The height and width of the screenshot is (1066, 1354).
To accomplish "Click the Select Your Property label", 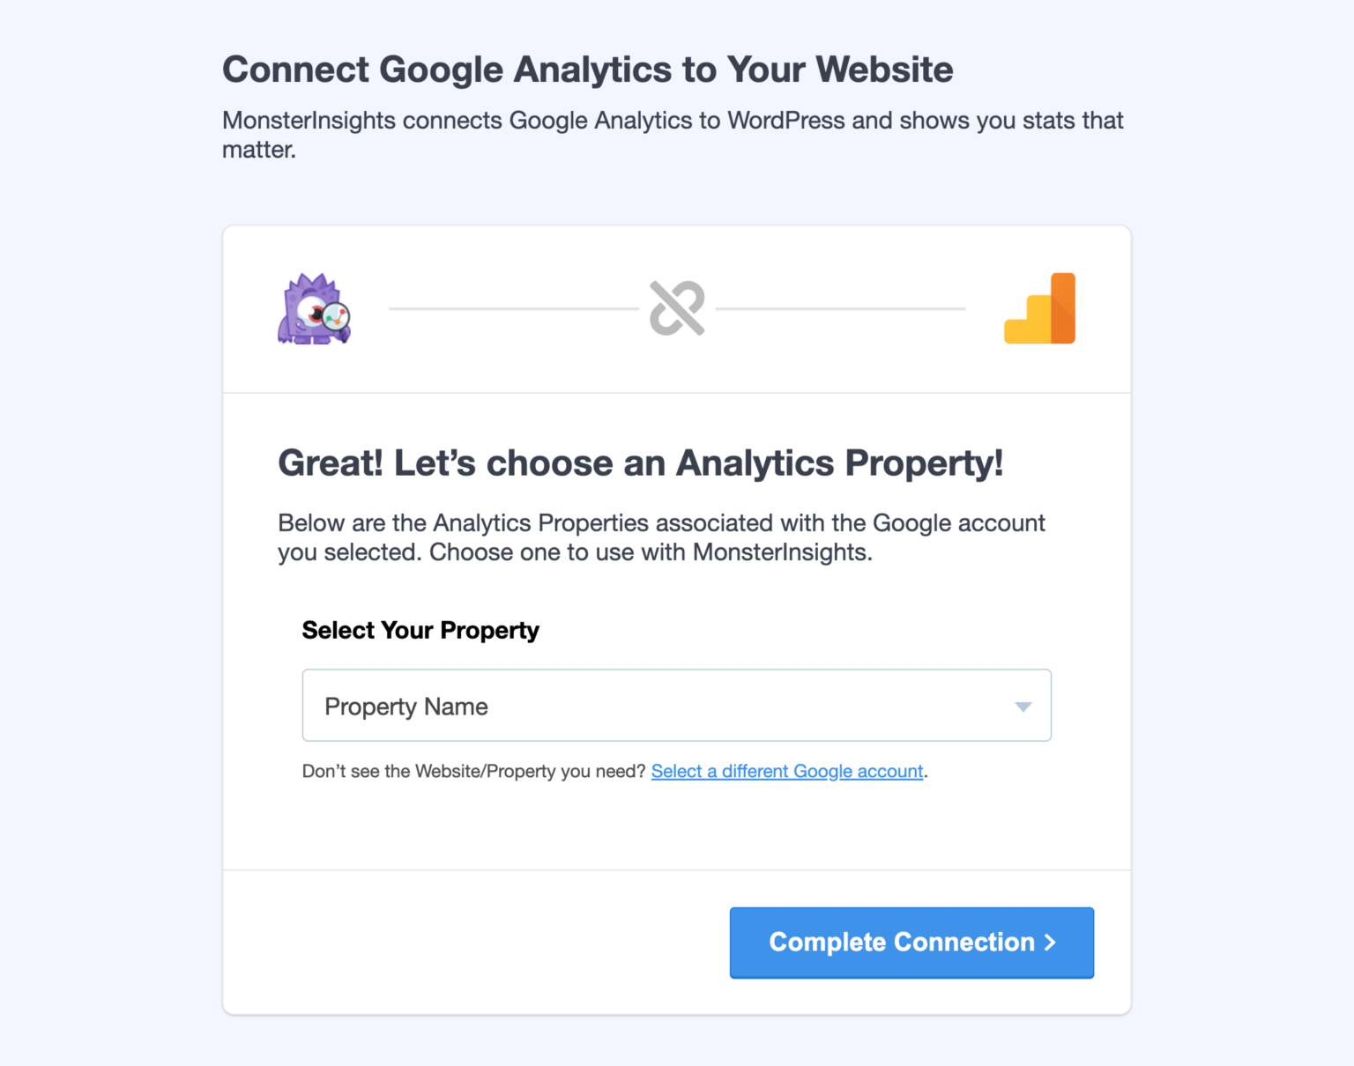I will [420, 630].
